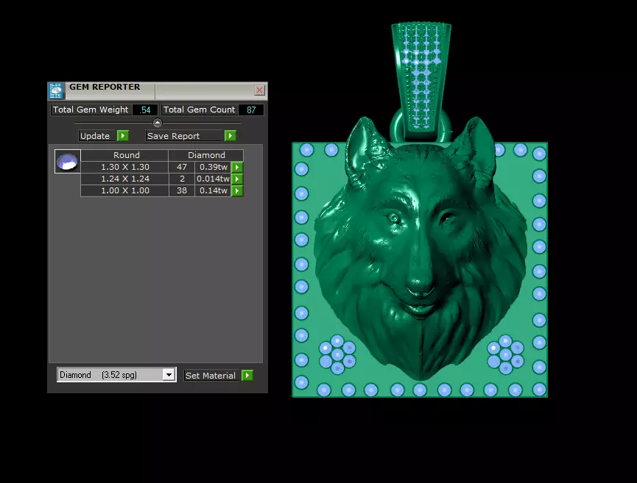Click the green arrow for the 1.00 X 1.00 row
Screen dimensions: 637x483
tap(237, 190)
